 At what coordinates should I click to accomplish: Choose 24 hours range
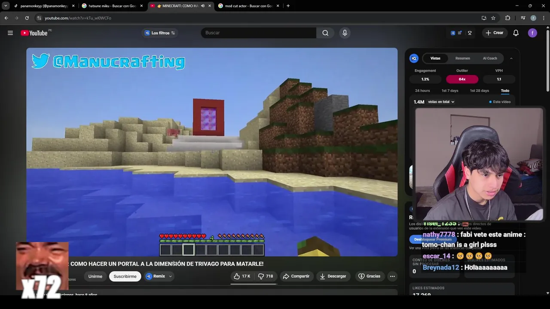click(x=422, y=91)
